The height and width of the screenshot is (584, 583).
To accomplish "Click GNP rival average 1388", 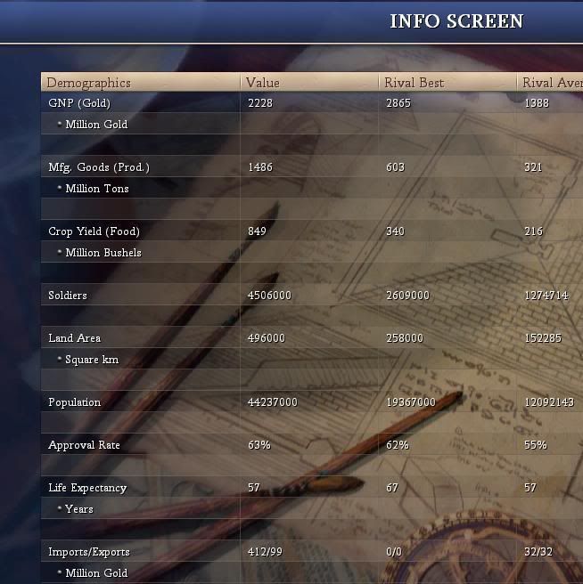I will pos(537,102).
